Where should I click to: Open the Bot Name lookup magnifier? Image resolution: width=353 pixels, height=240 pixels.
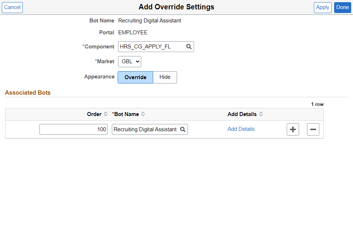(x=183, y=129)
